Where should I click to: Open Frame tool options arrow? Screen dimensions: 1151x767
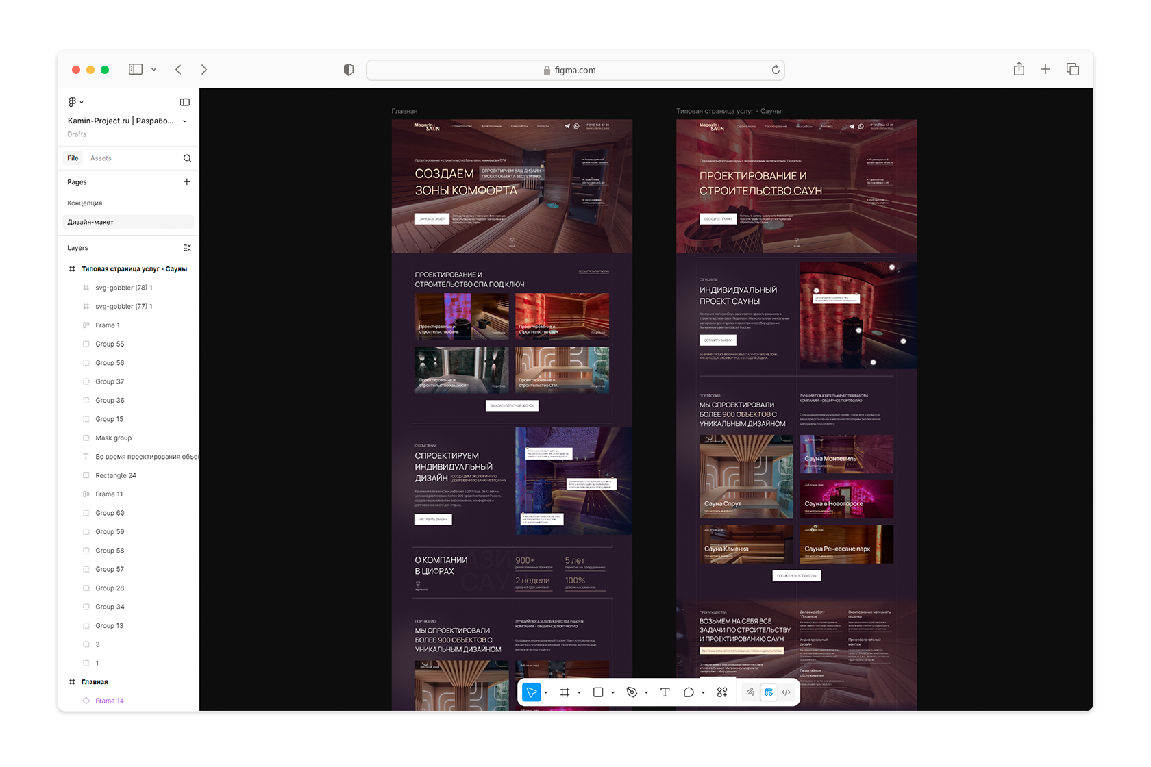coord(580,693)
